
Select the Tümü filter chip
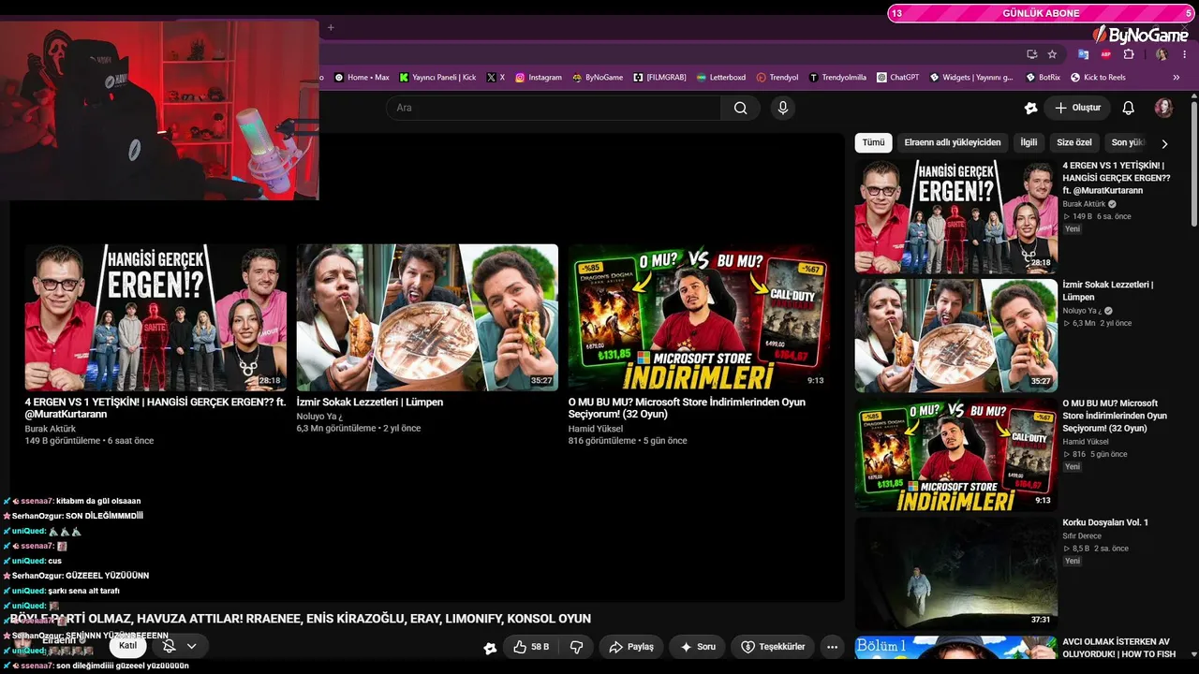[x=873, y=143]
